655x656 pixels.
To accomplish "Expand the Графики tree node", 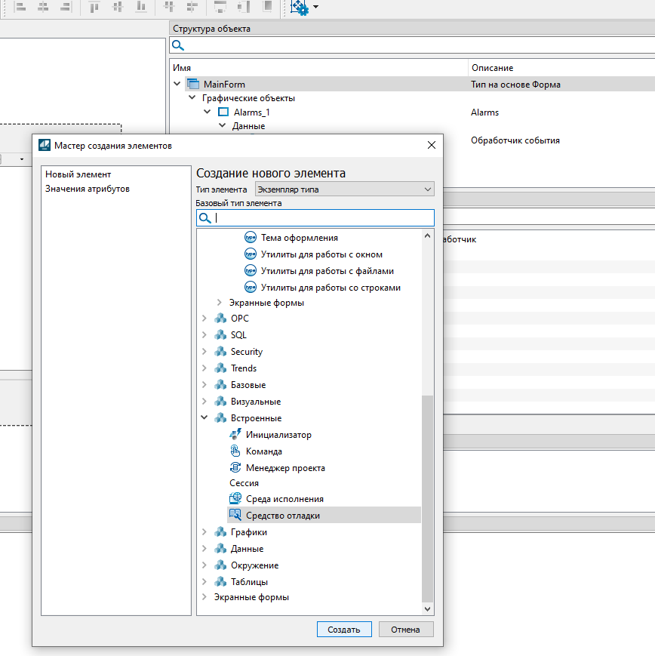I will click(204, 532).
